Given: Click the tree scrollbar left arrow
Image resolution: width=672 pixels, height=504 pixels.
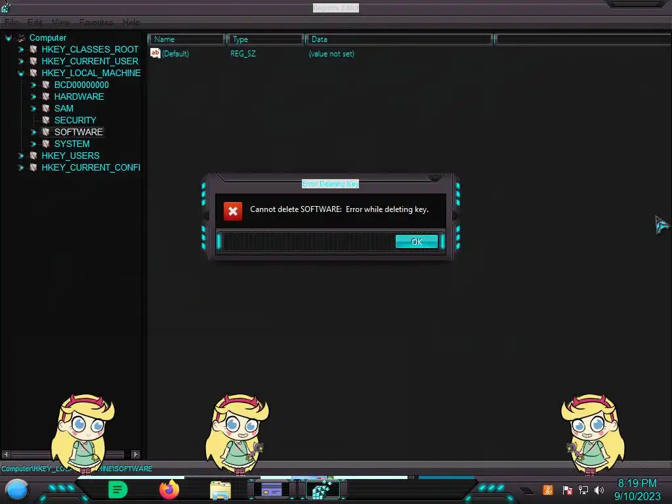Looking at the screenshot, I should coord(6,454).
